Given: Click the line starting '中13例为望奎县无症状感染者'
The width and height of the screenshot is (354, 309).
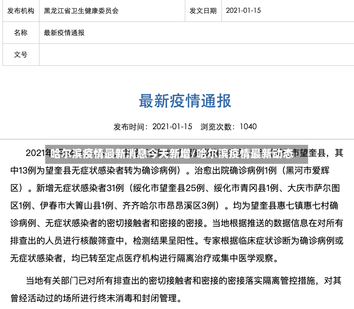Looking at the screenshot, I should [x=170, y=170].
